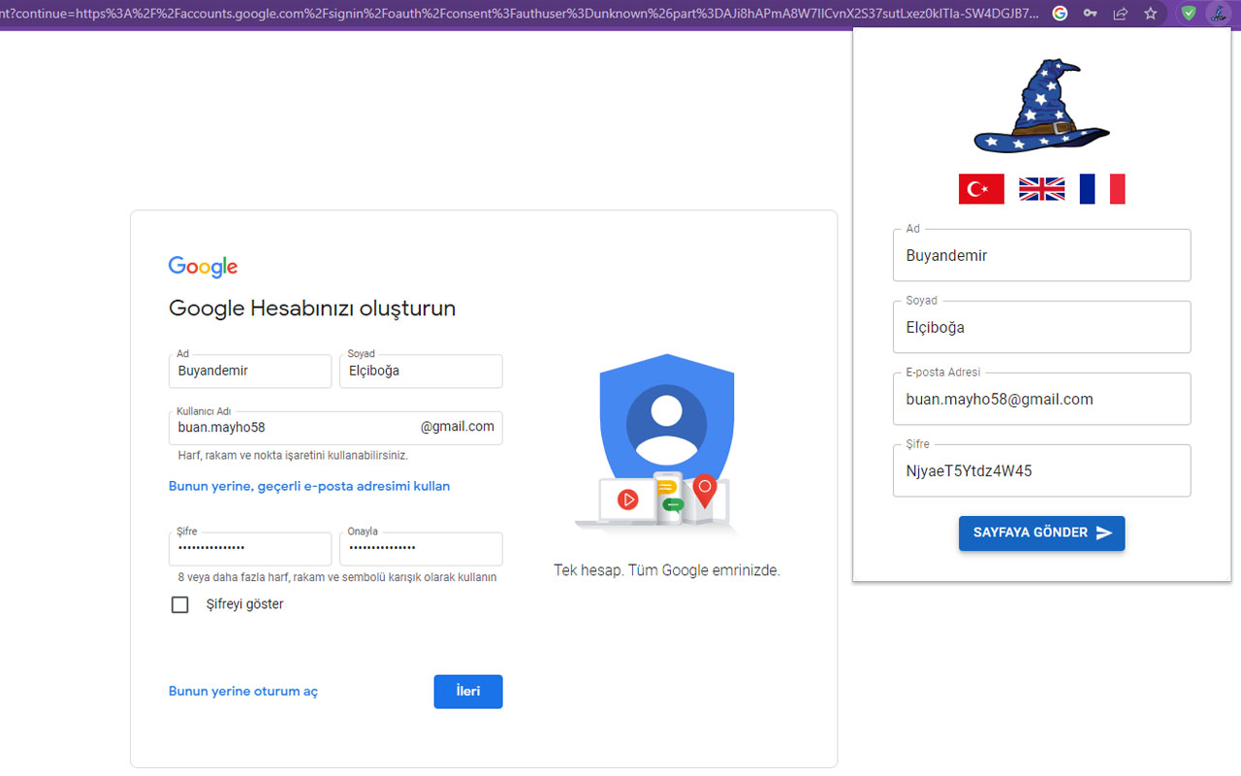This screenshot has height=776, width=1241.
Task: Bookmark this page with the star icon
Action: (1151, 14)
